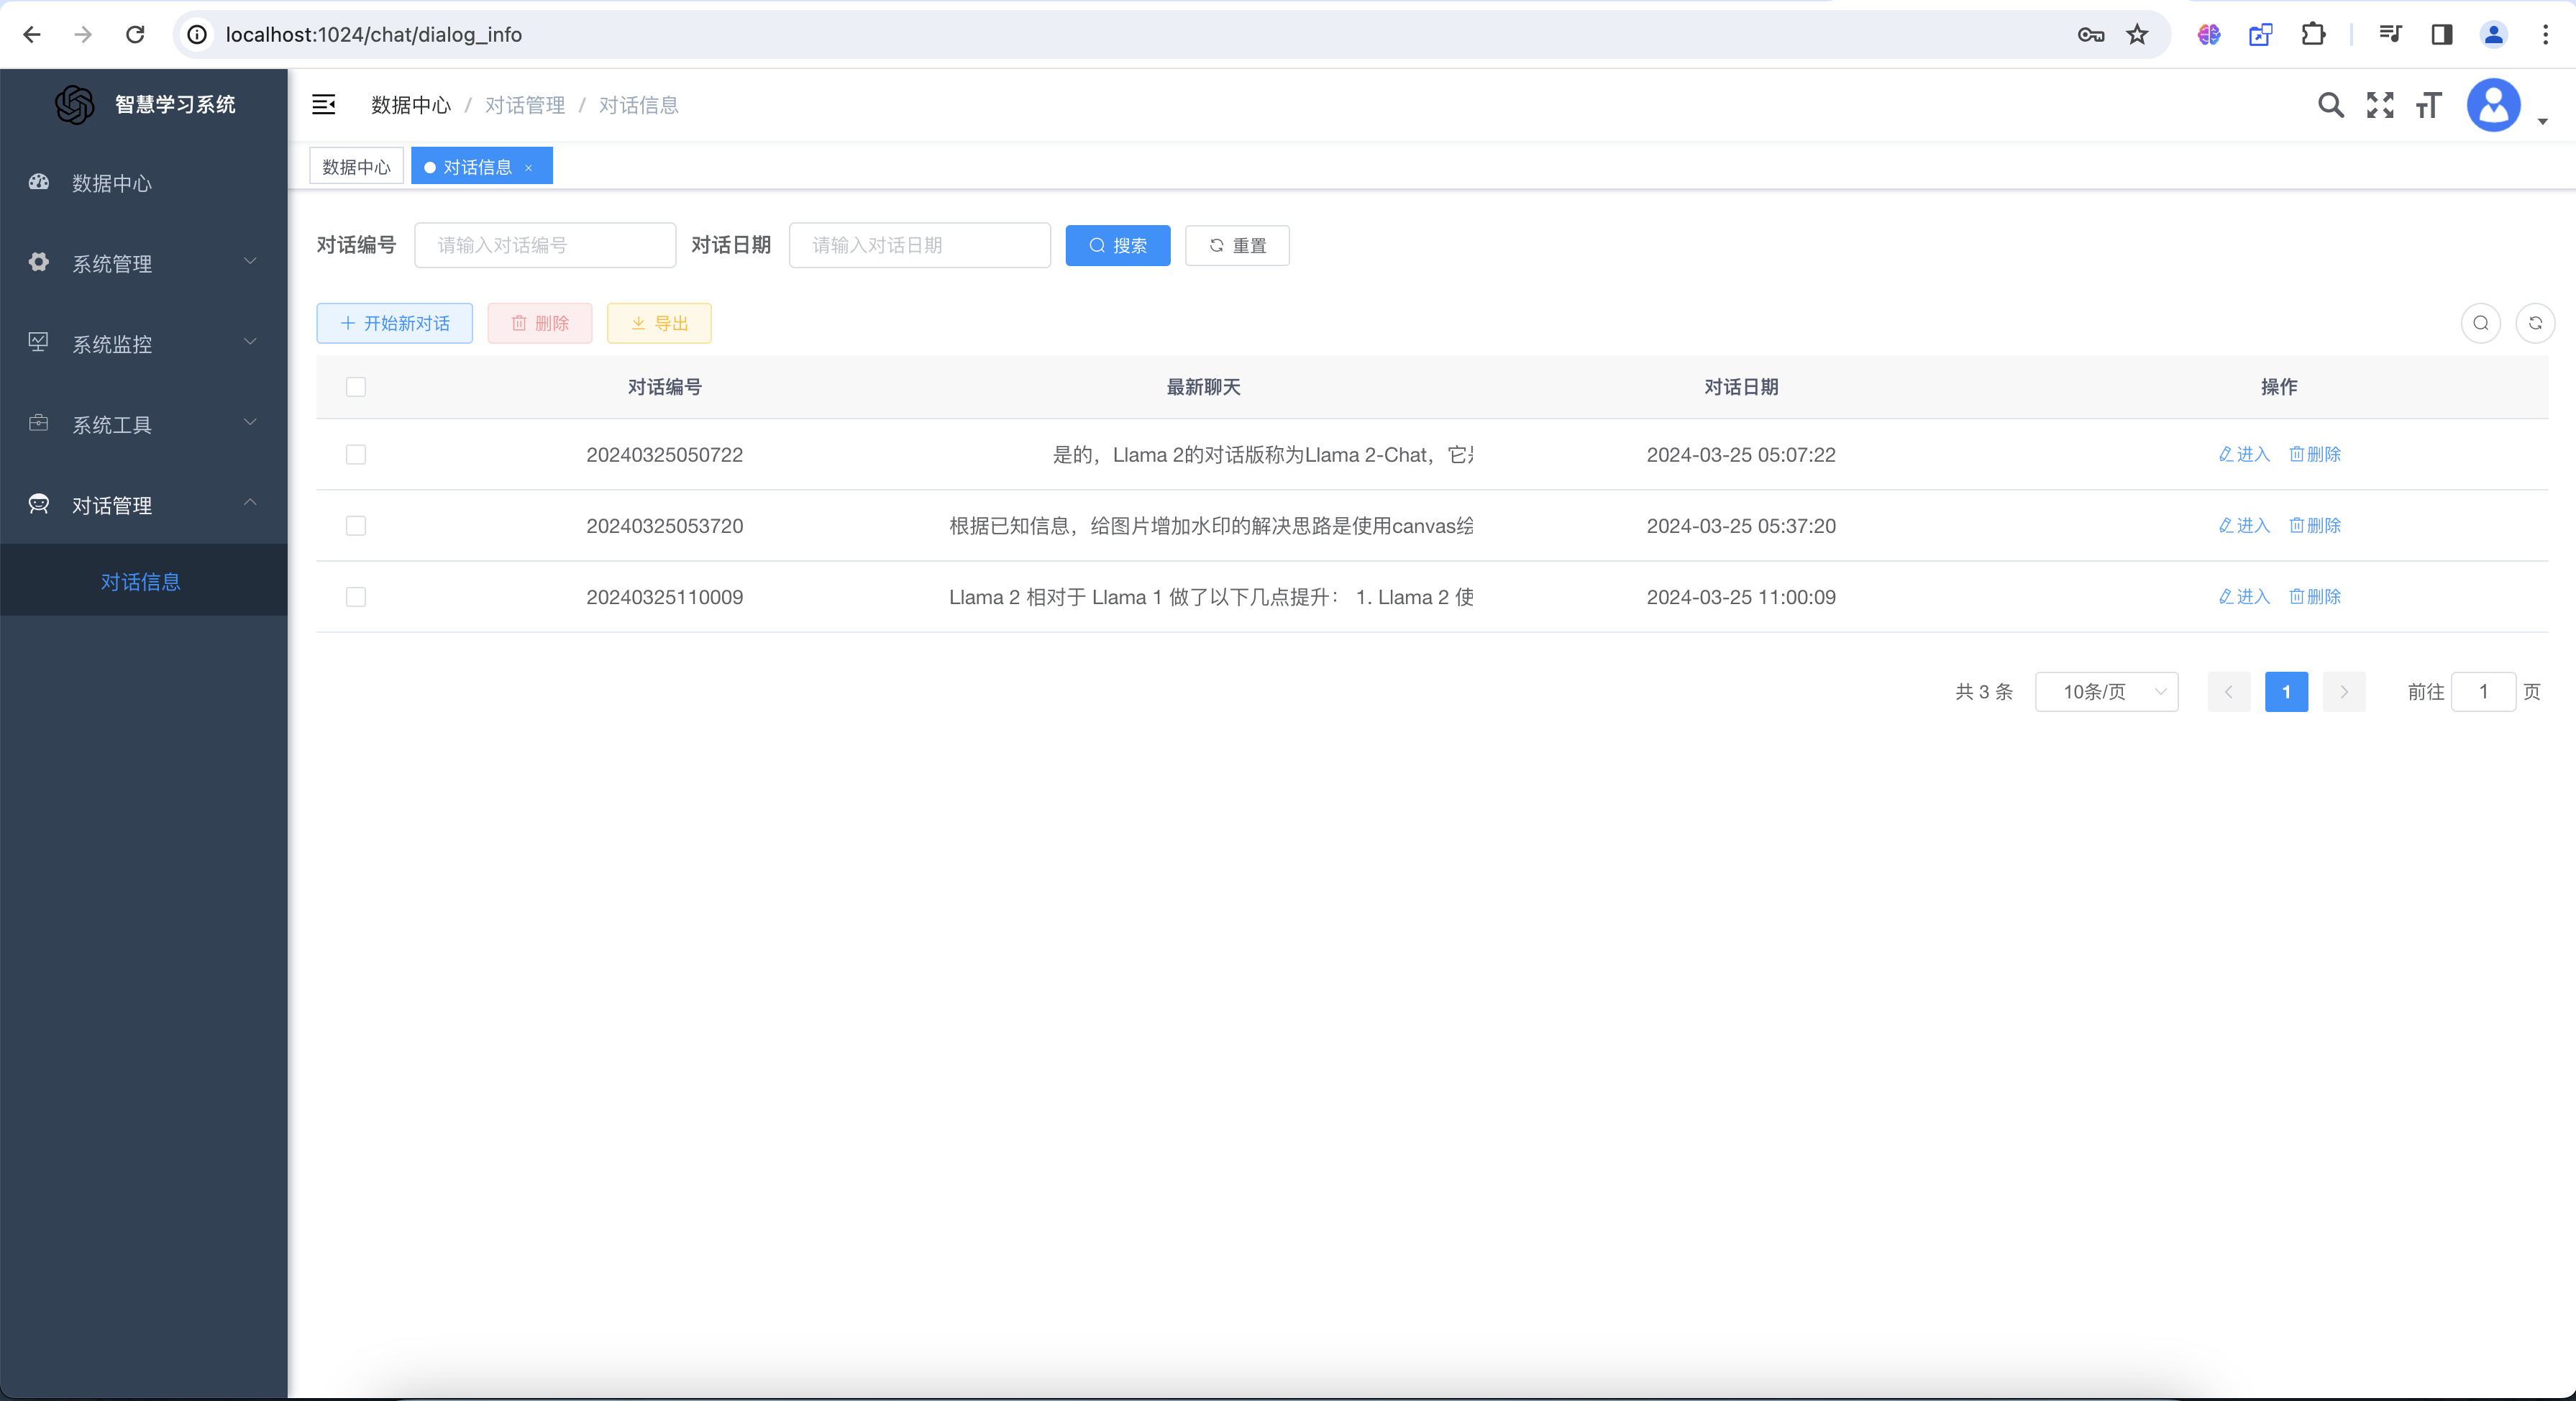Screen dimensions: 2576x1401
Task: Check the select-all header checkbox
Action: (356, 387)
